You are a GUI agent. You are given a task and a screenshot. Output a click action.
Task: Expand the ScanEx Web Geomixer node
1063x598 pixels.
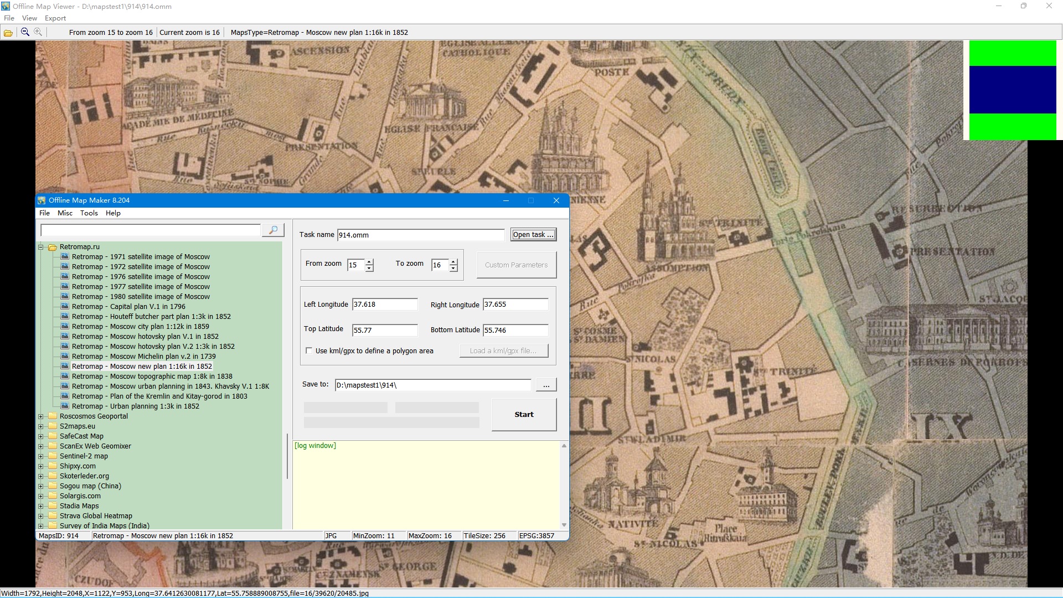[40, 446]
